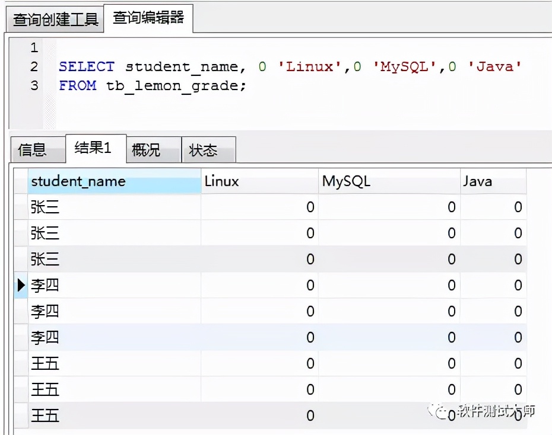Click the Linux value in first 张三 row
The image size is (552, 435).
pos(259,207)
